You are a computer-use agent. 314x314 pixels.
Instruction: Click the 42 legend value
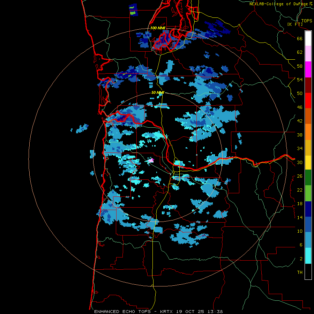[300, 121]
